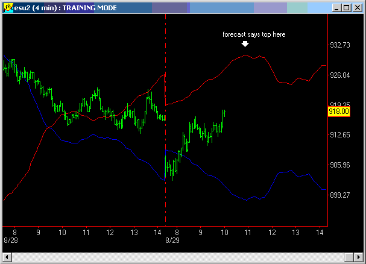366x264 pixels.
Task: Click the 899.27 price axis label
Action: point(339,195)
